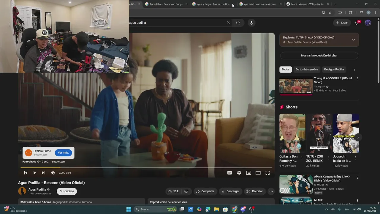Click the Ver más ad button
The height and width of the screenshot is (214, 380).
[63, 153]
